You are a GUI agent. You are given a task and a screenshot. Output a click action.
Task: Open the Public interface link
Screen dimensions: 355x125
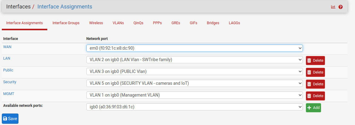[8, 70]
